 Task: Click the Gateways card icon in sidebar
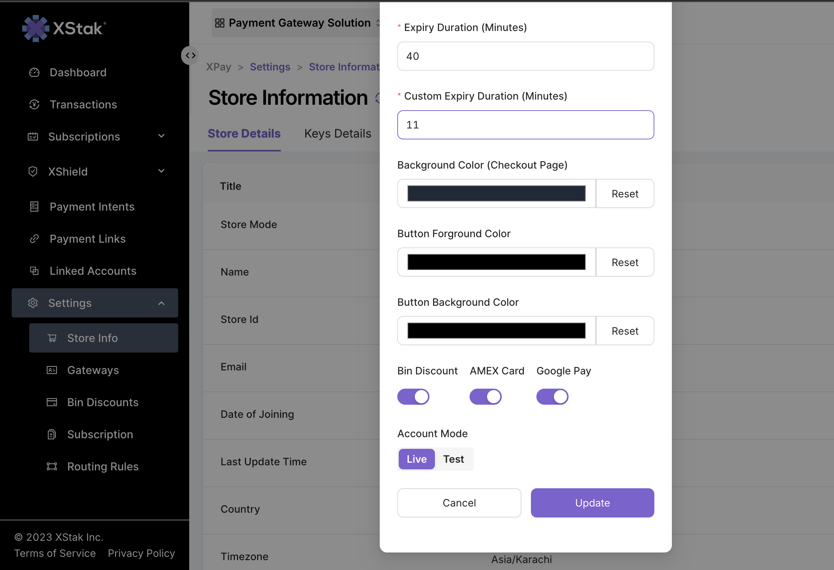(52, 370)
